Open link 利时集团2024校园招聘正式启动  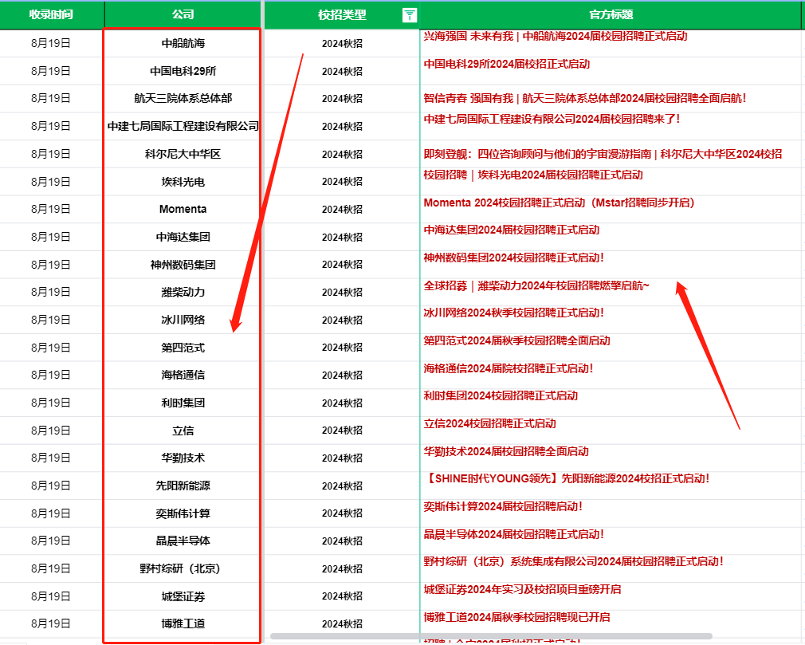click(501, 396)
